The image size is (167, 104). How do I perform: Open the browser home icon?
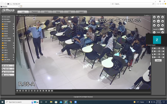coord(158,4)
